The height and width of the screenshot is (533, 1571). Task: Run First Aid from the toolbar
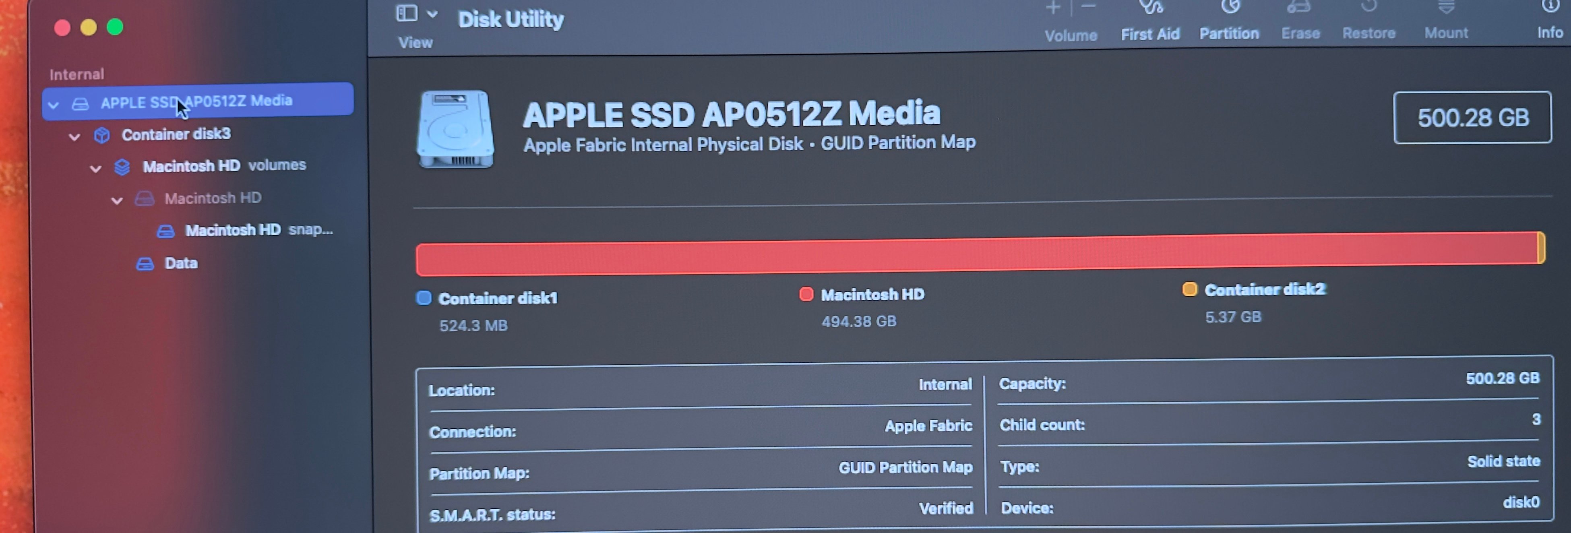(1150, 21)
